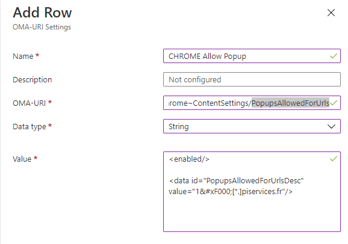Click the green checkmark in Value box

[334, 159]
